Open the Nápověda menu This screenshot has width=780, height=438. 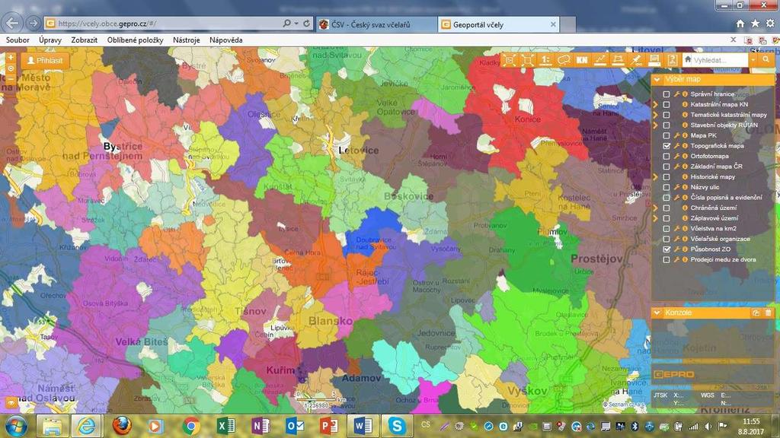(225, 40)
